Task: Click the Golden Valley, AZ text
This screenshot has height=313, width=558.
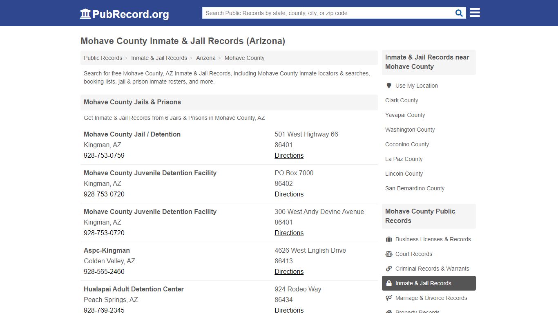Action: [109, 261]
